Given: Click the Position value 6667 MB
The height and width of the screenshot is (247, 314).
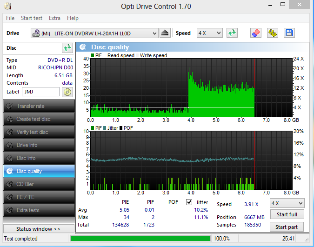Looking at the screenshot, I should tap(254, 217).
